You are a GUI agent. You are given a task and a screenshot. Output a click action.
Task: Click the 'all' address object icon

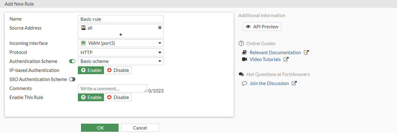83,28
